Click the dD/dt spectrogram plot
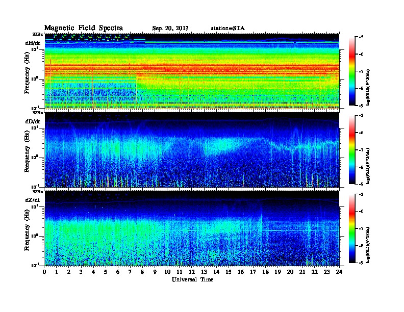Viewport: 404px width, 312px height. pyautogui.click(x=192, y=150)
